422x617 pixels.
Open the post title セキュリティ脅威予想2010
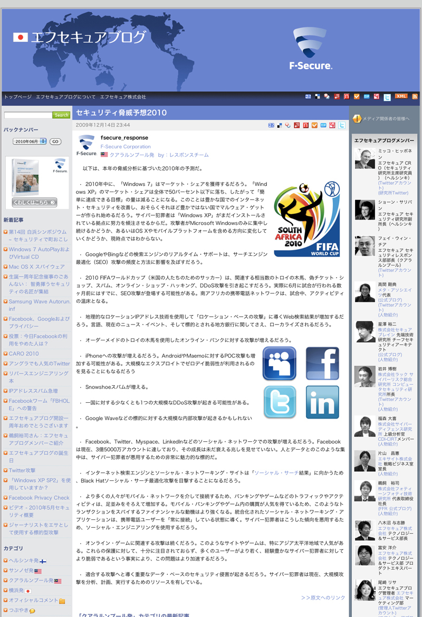coord(121,112)
